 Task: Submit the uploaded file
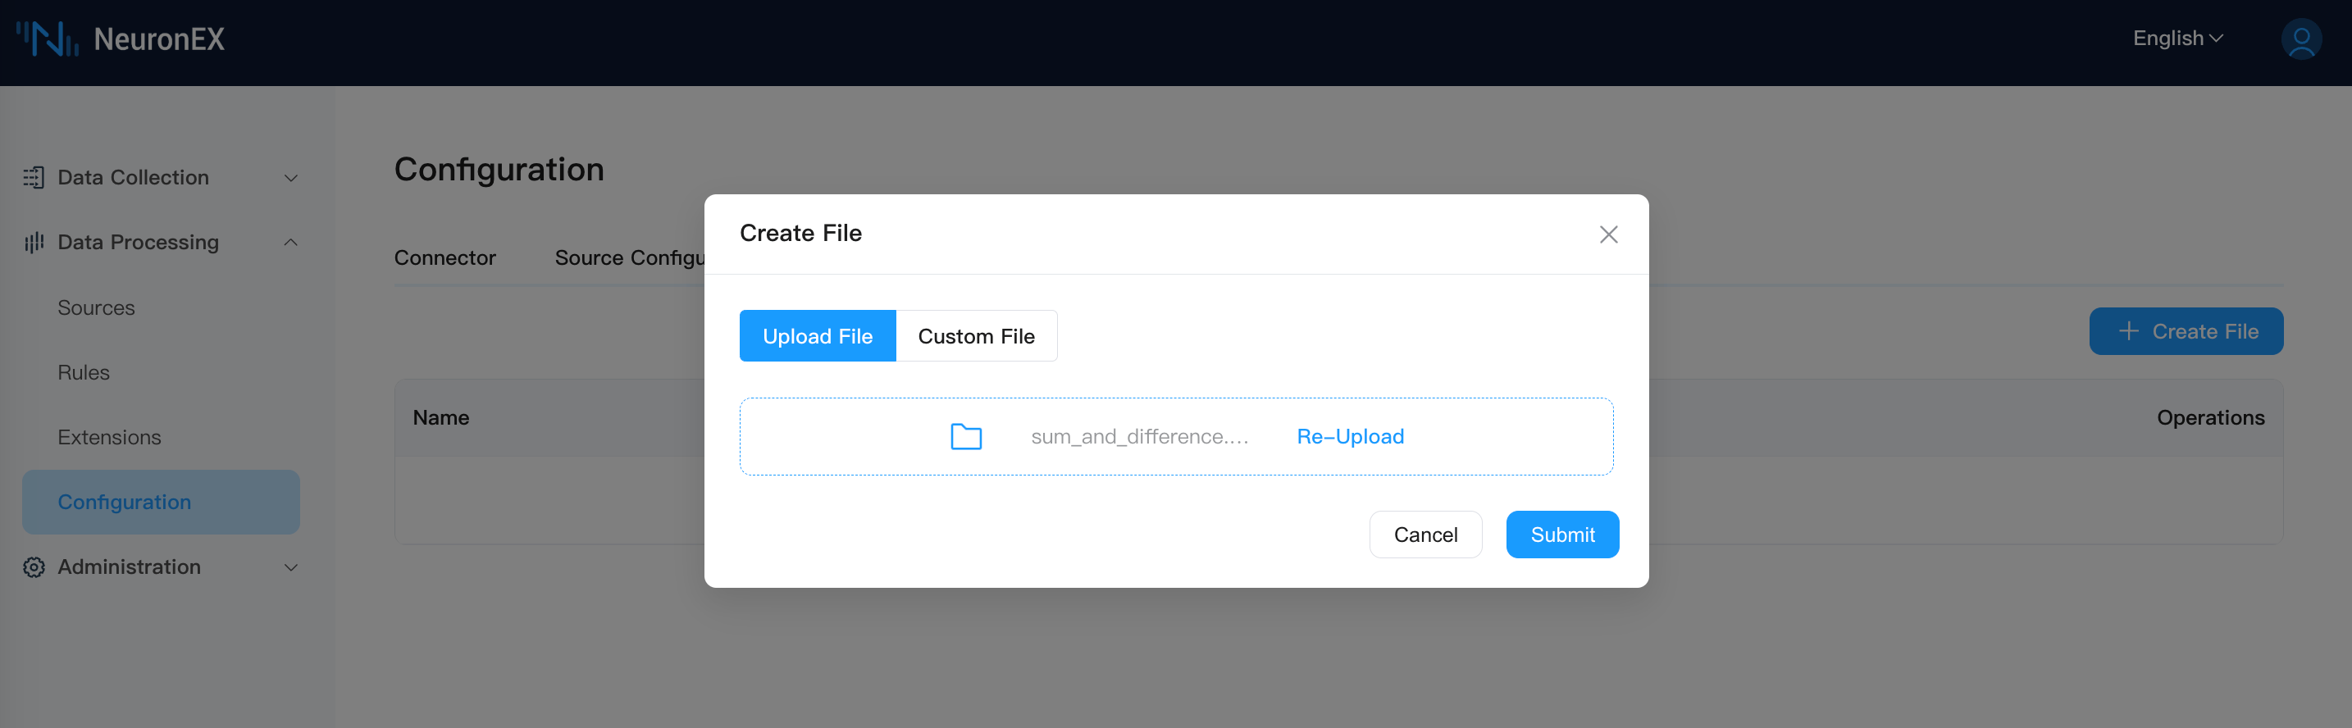1561,535
